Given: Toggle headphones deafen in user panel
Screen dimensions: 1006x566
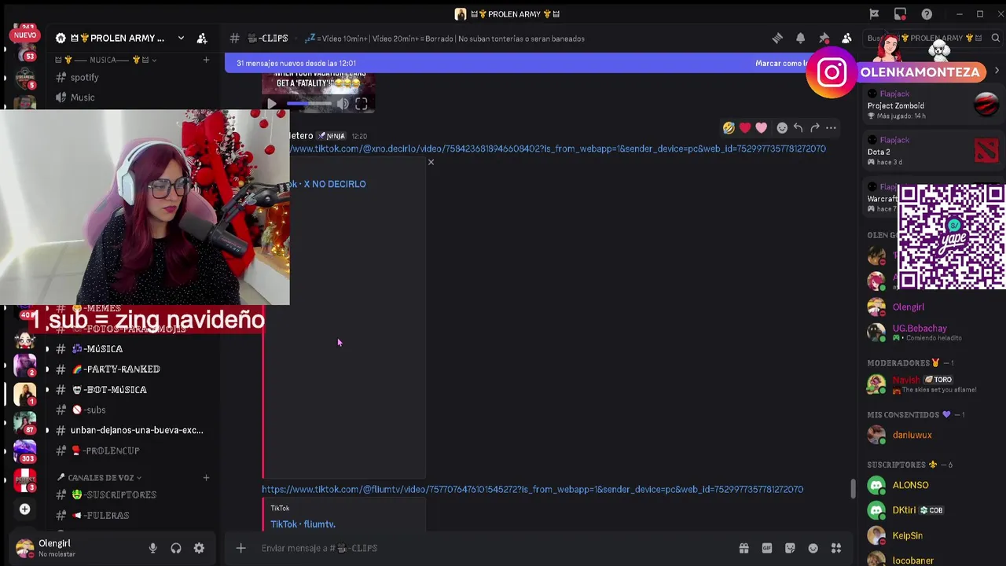Looking at the screenshot, I should pos(176,548).
